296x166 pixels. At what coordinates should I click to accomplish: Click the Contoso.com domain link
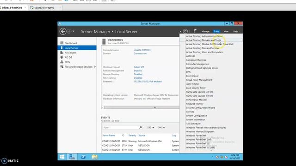point(140,53)
